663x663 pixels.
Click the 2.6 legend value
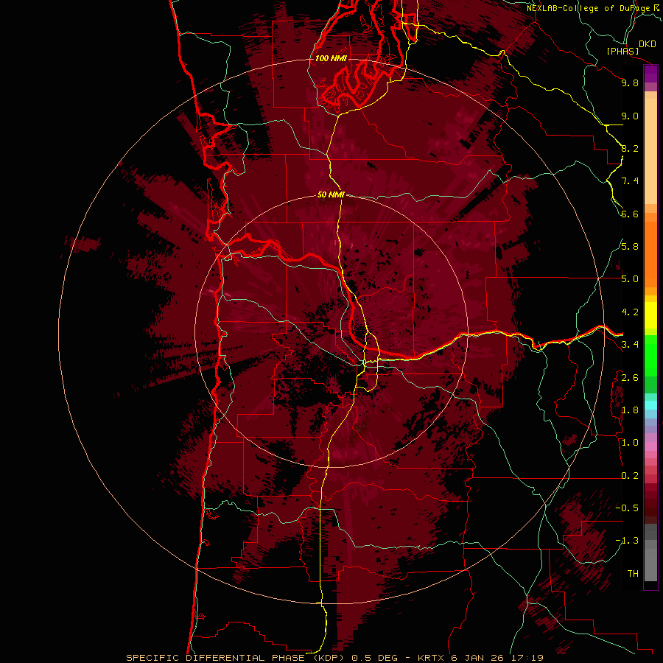[630, 378]
